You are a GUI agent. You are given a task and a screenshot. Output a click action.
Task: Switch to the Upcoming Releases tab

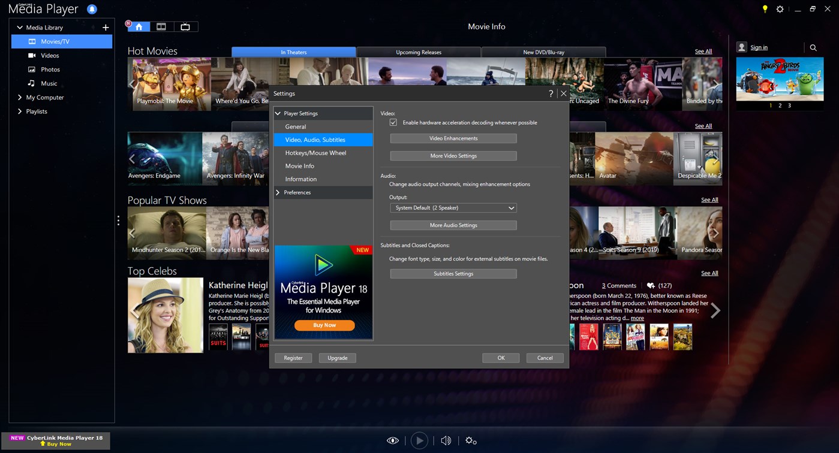pos(418,52)
